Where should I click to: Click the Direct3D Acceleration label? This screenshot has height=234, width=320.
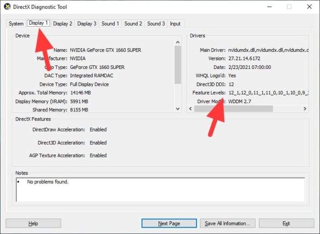click(61, 143)
